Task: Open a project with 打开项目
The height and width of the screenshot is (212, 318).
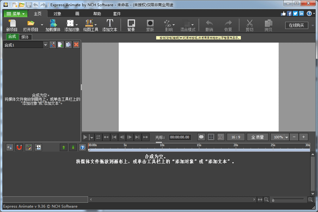Action: pyautogui.click(x=31, y=25)
